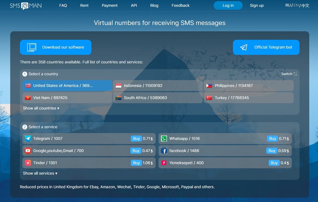Click the YouTube icon next to Google,youtube,Gmail

pyautogui.click(x=28, y=151)
